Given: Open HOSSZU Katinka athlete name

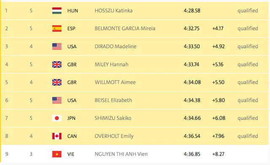Looking at the screenshot, I should click(113, 11).
